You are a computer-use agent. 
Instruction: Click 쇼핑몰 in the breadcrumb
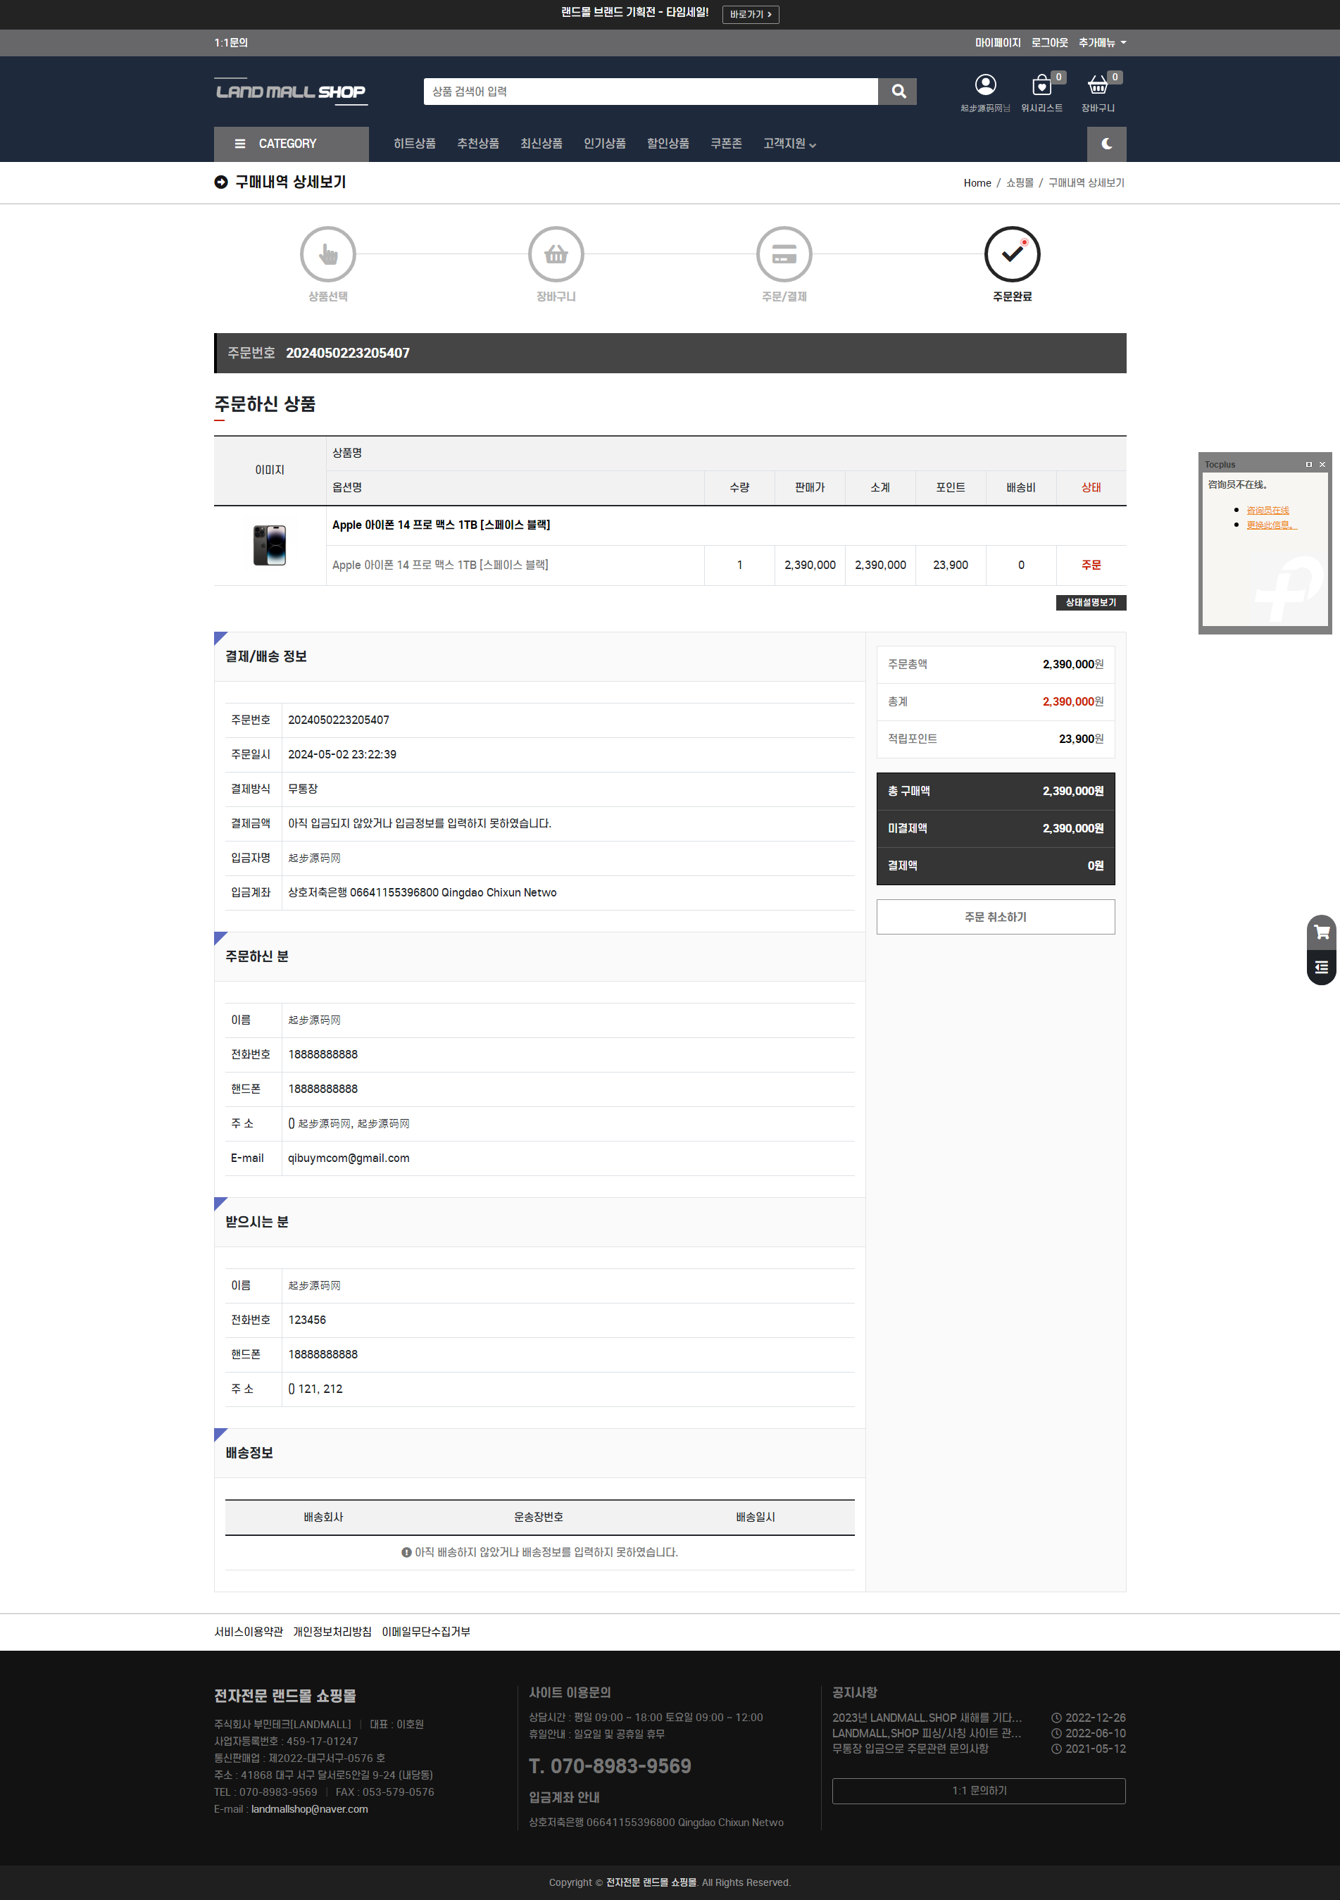(1020, 183)
